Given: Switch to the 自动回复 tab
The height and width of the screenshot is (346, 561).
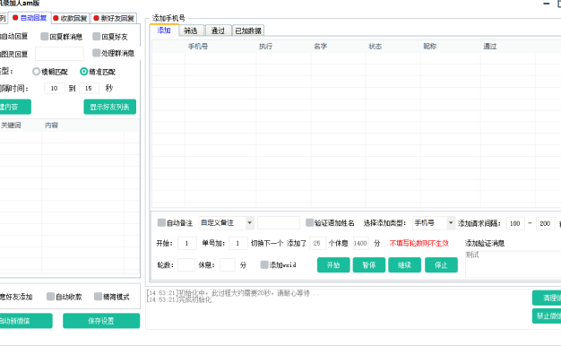Looking at the screenshot, I should 30,18.
